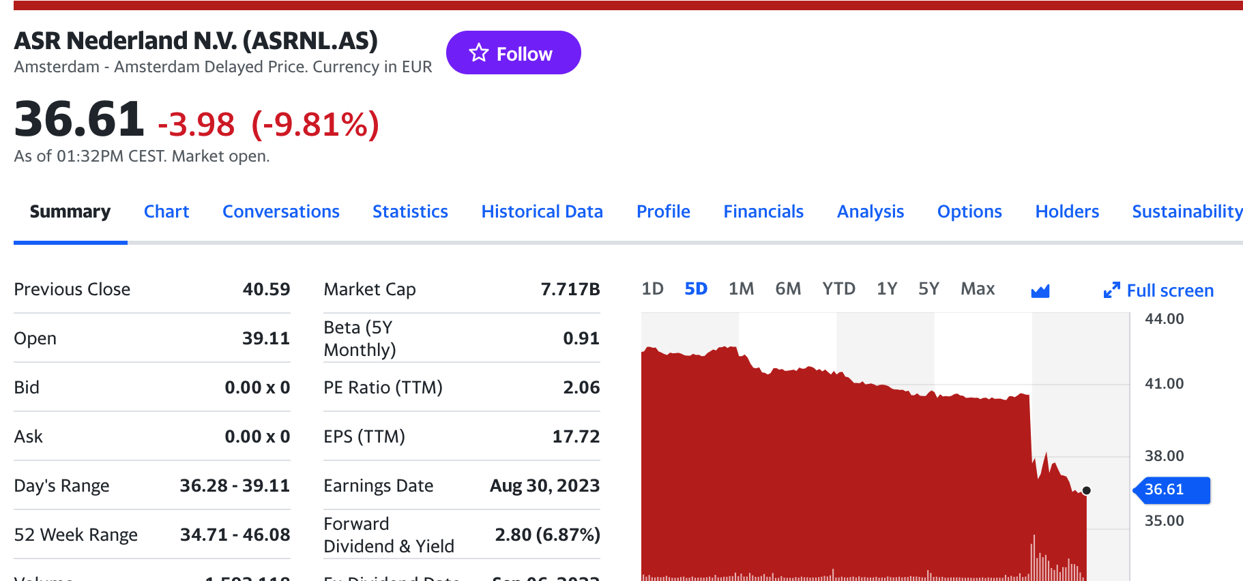Go to Historical Data tab

pyautogui.click(x=542, y=212)
